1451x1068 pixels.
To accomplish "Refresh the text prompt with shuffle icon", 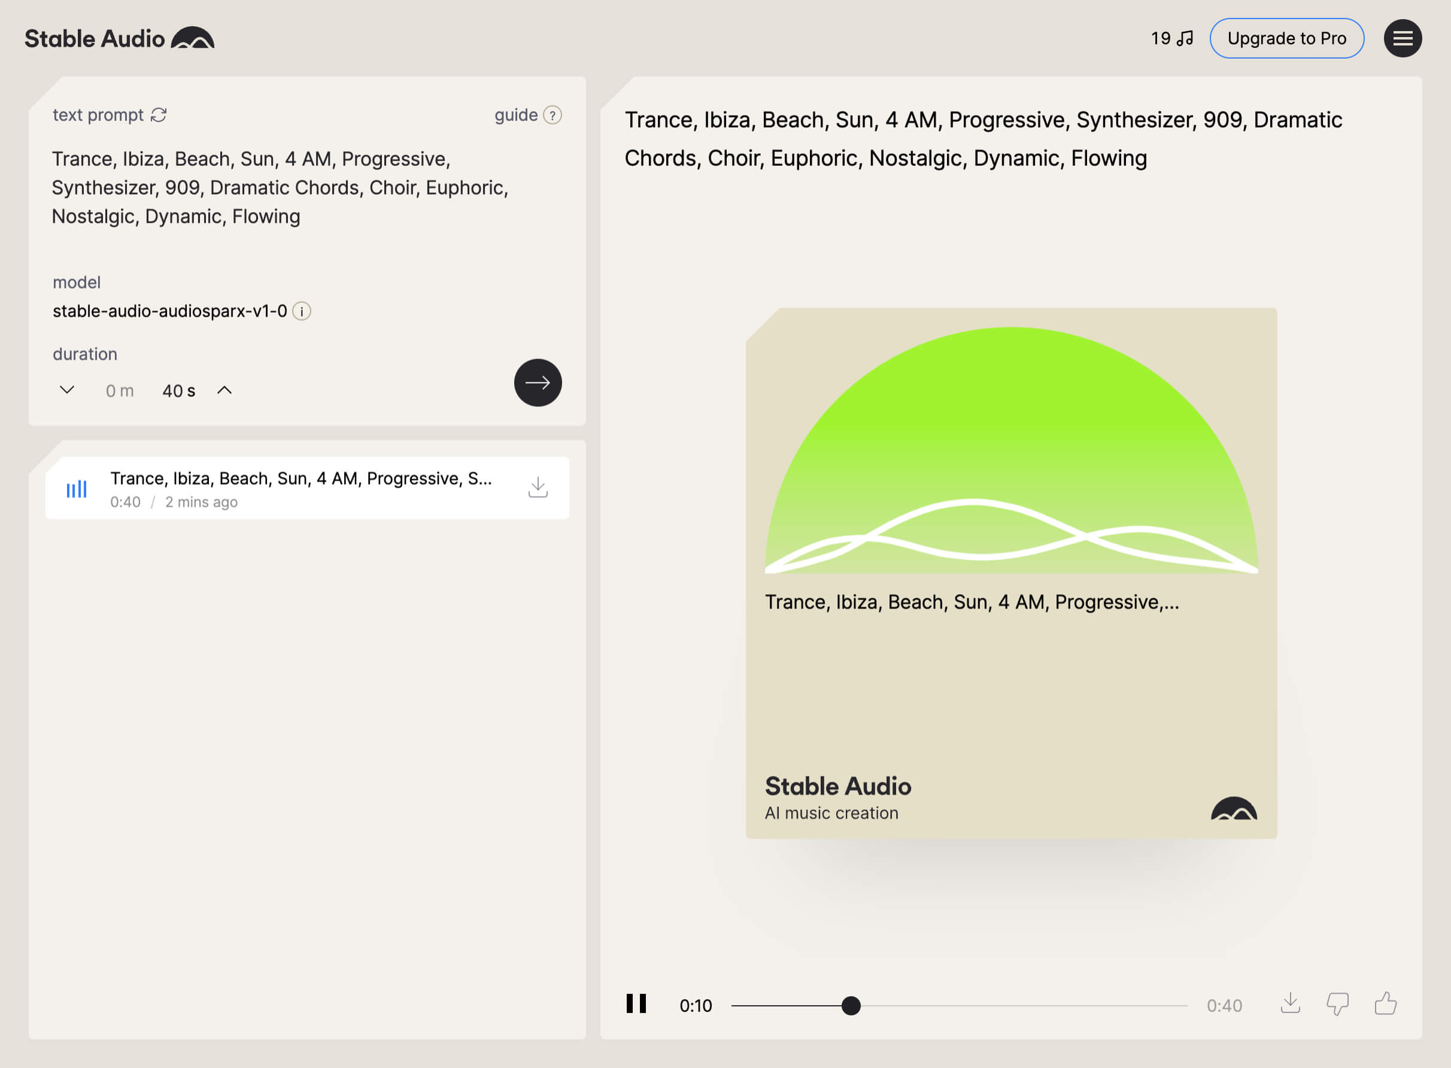I will (159, 115).
